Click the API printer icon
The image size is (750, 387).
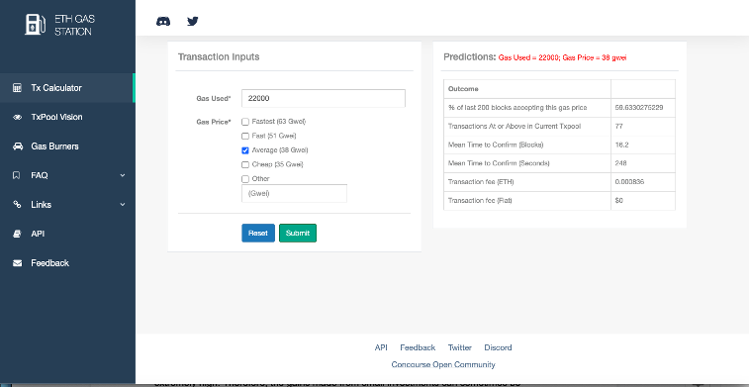click(17, 234)
